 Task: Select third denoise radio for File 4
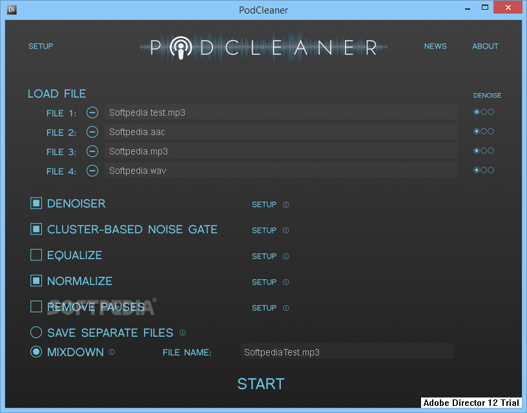click(491, 170)
